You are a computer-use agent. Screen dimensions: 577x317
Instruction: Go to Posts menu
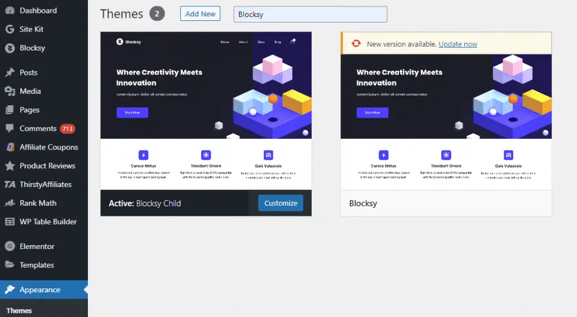pos(44,73)
